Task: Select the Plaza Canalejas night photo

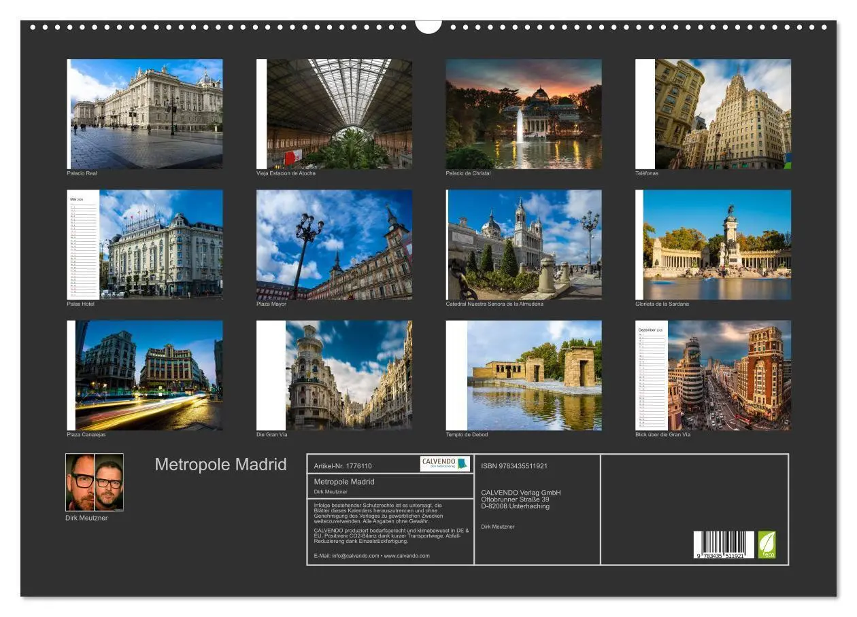Action: coord(145,375)
